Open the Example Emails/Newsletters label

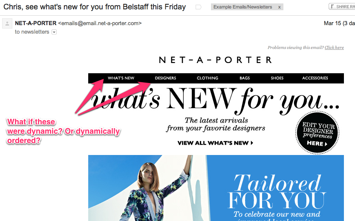click(243, 7)
